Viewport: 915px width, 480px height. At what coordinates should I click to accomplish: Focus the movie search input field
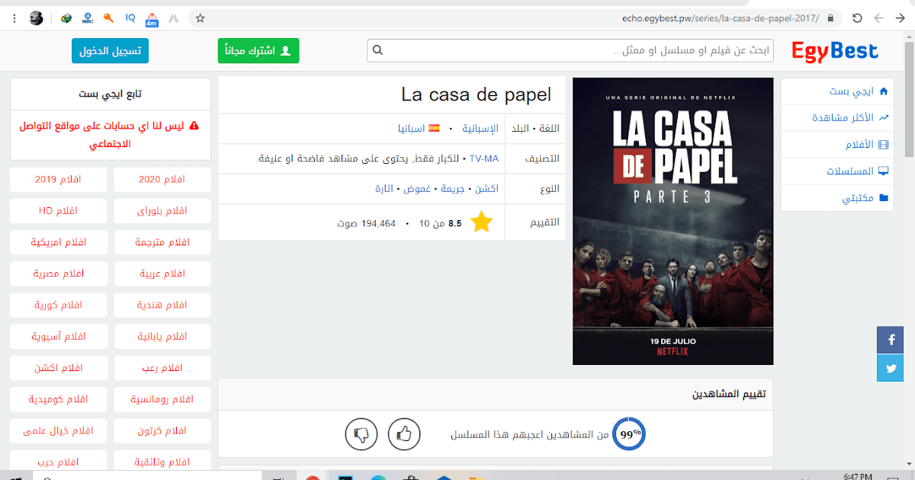pos(570,51)
